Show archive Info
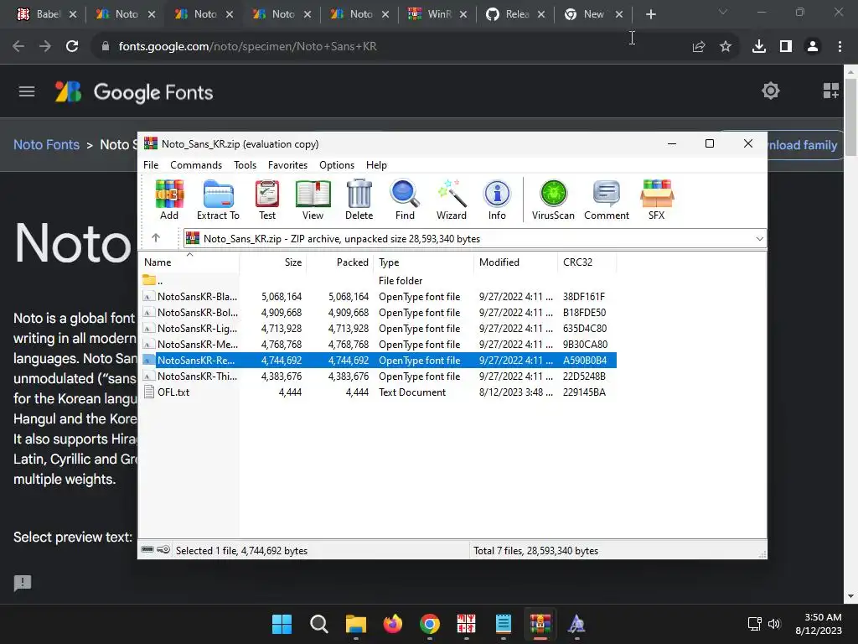Viewport: 858px width, 644px height. click(497, 200)
